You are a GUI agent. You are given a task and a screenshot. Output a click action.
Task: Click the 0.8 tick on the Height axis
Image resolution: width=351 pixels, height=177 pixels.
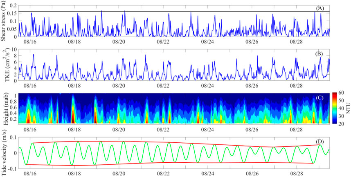point(13,101)
